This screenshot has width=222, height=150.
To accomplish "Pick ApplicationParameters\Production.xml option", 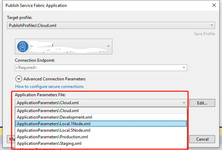I will [x=101, y=137].
